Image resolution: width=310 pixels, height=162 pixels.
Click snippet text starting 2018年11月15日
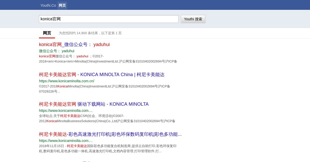pos(108,148)
